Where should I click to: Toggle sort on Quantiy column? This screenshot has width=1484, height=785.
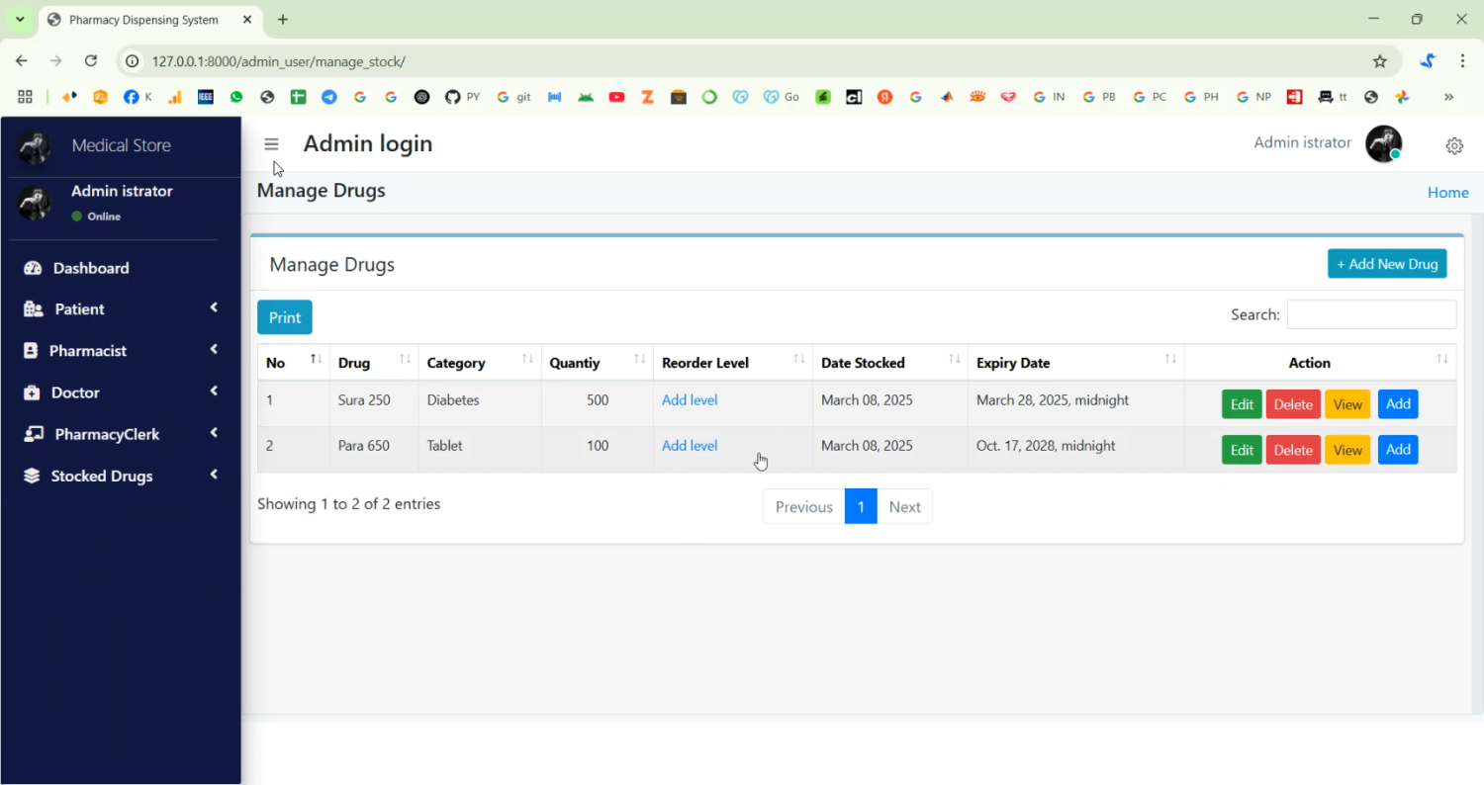[x=597, y=363]
